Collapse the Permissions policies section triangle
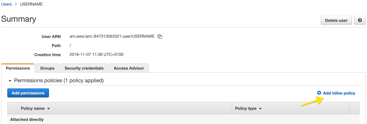The image size is (367, 124). [x=10, y=81]
